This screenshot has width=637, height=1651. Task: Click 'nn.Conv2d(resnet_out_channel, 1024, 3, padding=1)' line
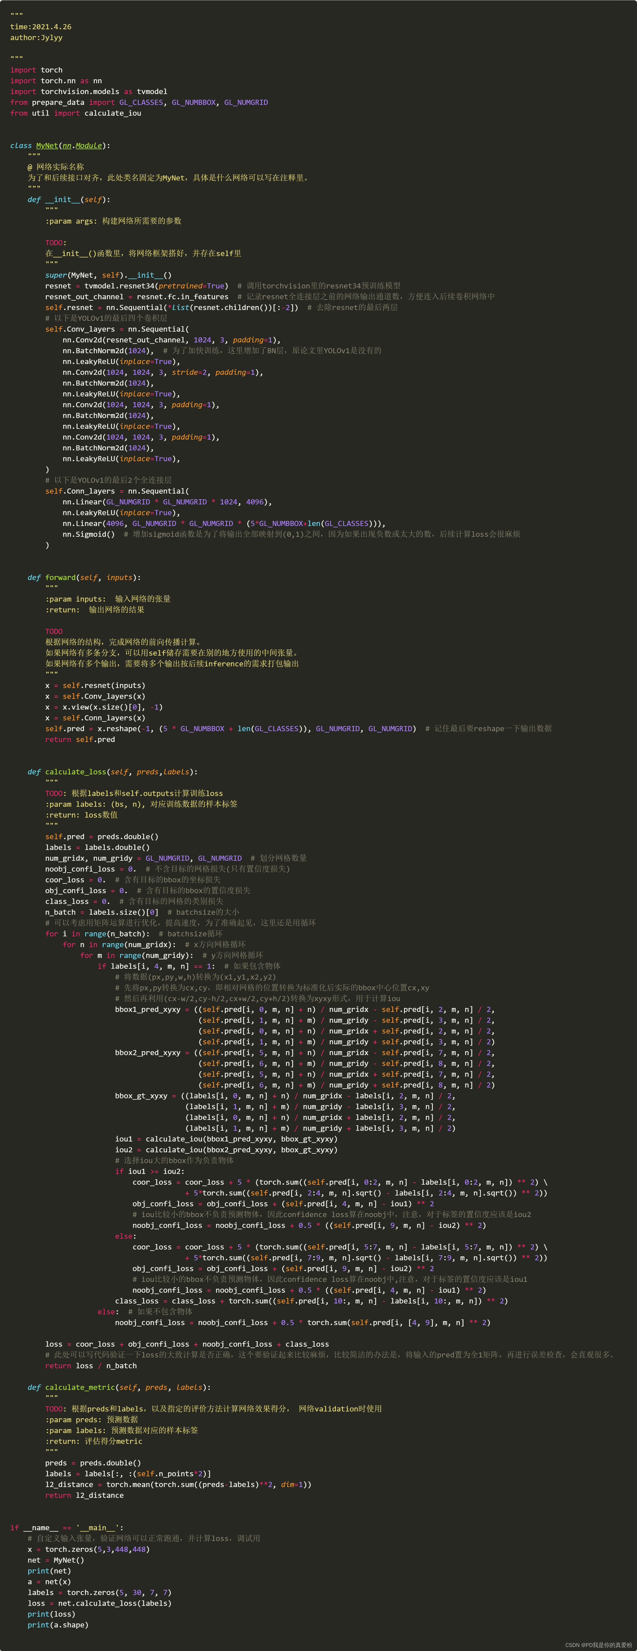171,340
